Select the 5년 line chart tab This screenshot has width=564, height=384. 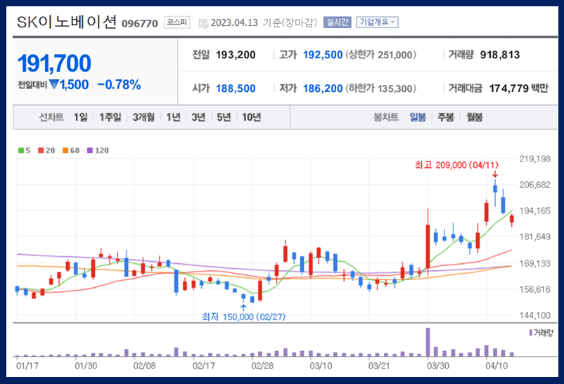tap(224, 117)
